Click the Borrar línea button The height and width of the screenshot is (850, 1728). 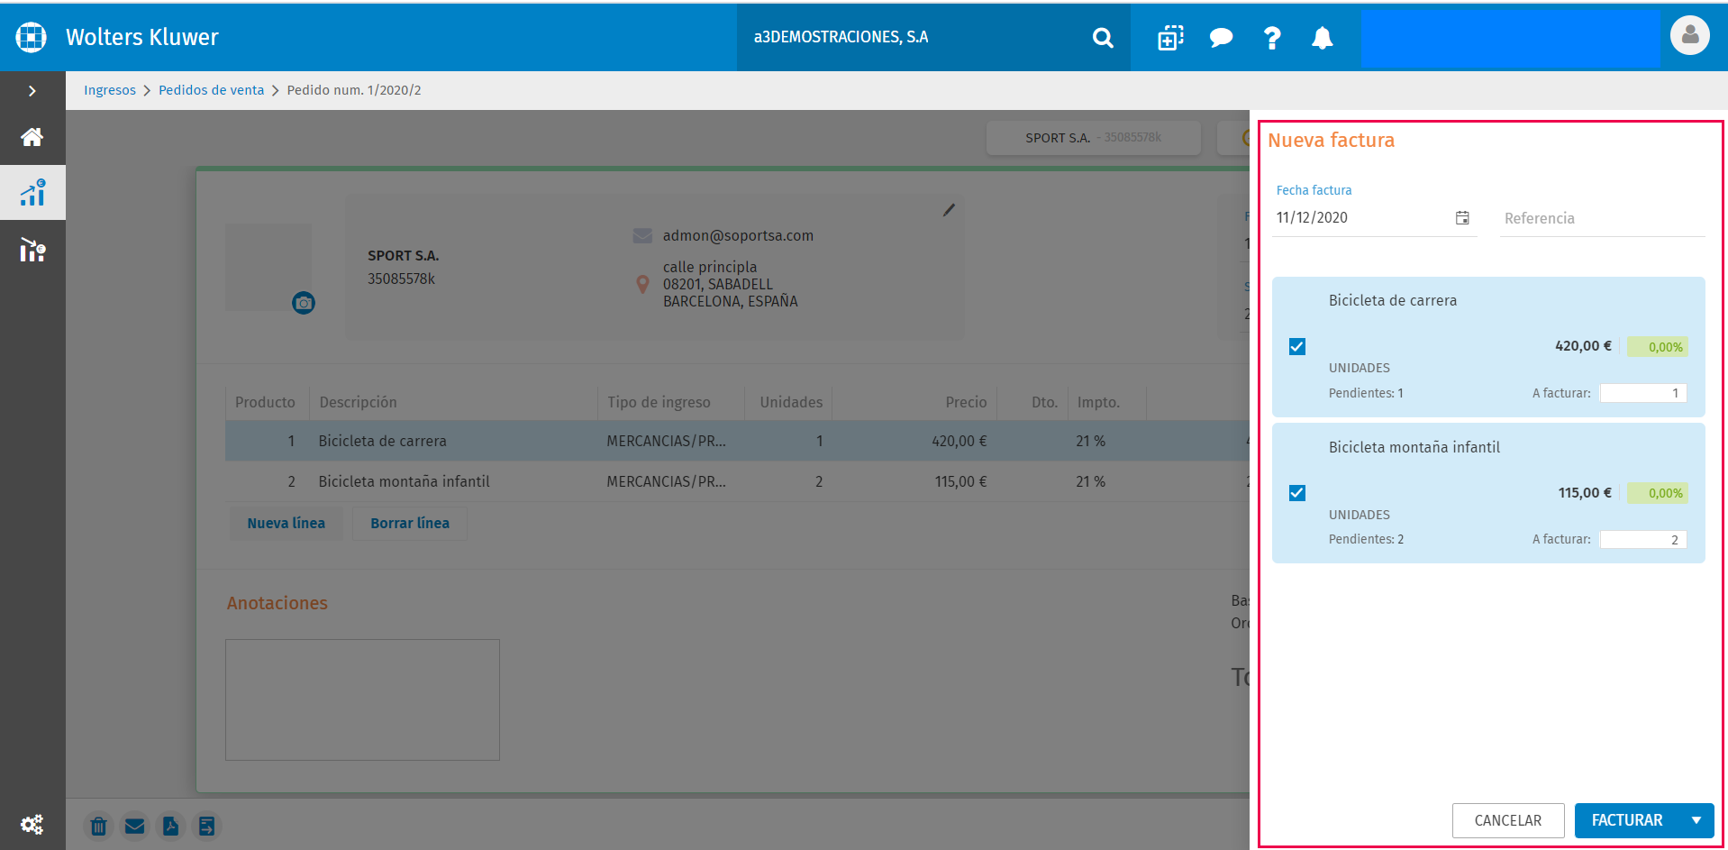point(410,523)
